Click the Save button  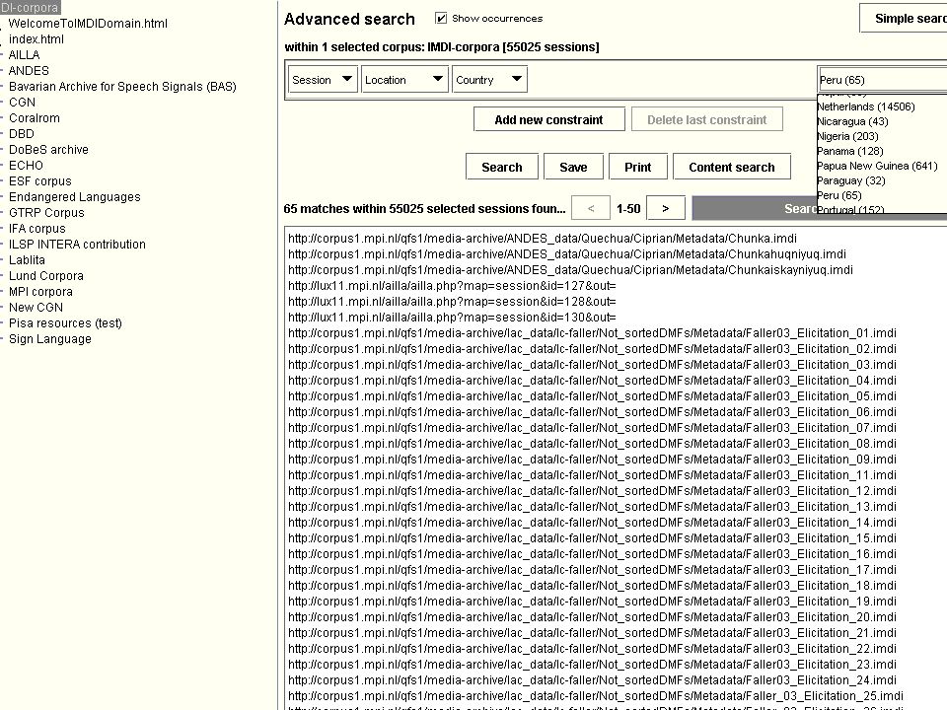(x=573, y=167)
